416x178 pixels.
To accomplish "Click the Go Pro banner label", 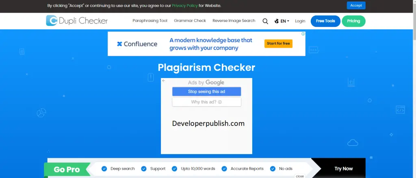I will [67, 169].
